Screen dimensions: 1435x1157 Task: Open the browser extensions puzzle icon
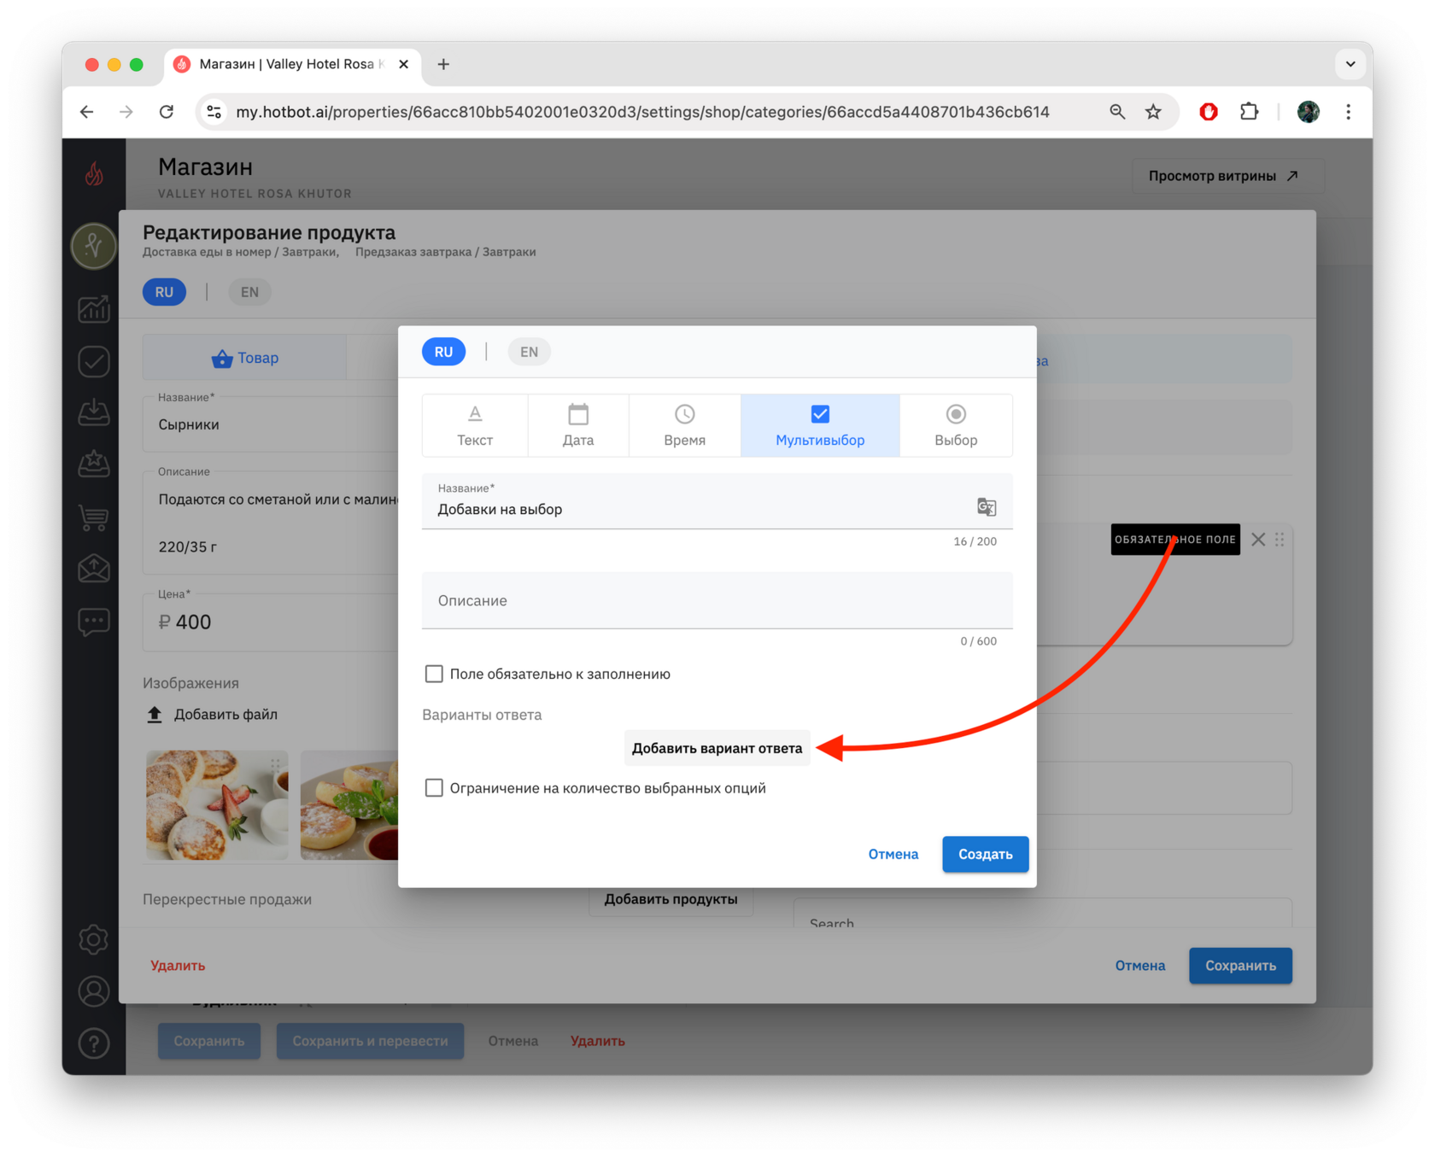1250,112
